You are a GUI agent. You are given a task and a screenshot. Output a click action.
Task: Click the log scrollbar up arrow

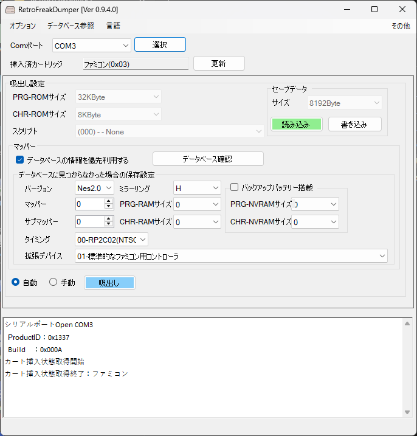pos(407,324)
